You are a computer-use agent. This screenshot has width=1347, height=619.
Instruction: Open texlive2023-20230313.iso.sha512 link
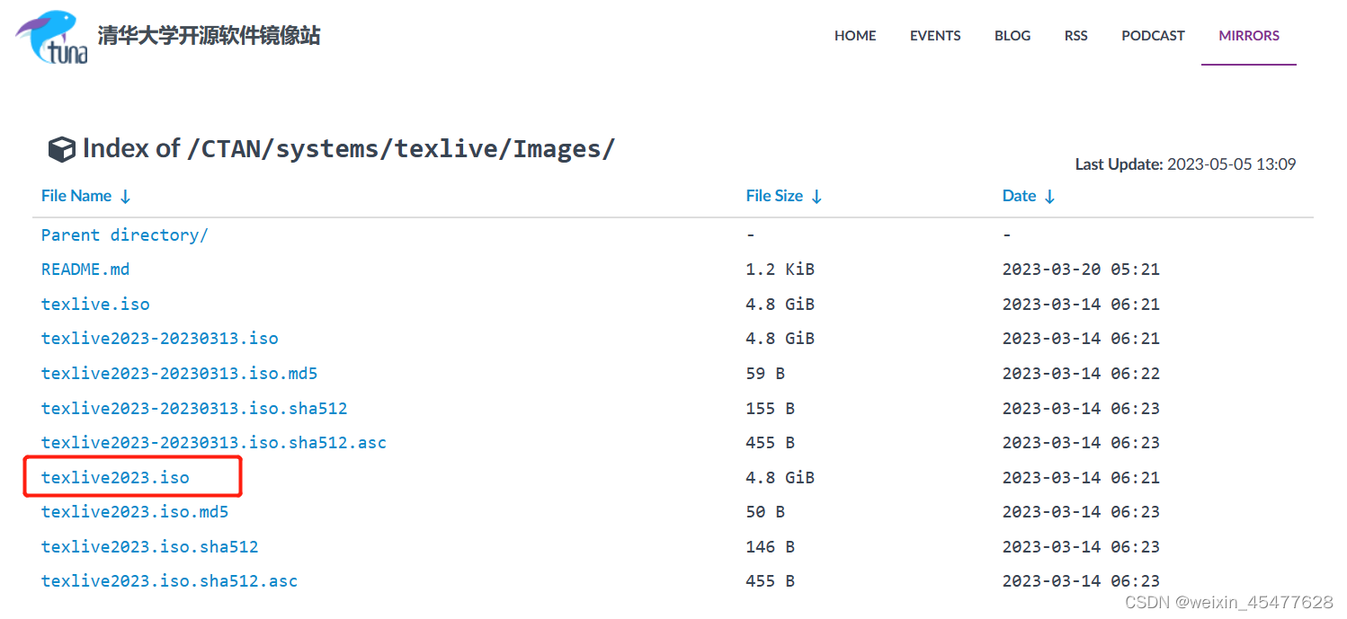tap(194, 409)
